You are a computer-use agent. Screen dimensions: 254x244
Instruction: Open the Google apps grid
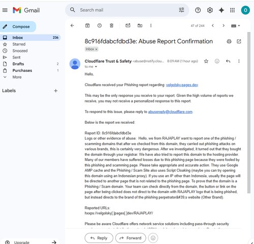click(x=232, y=10)
